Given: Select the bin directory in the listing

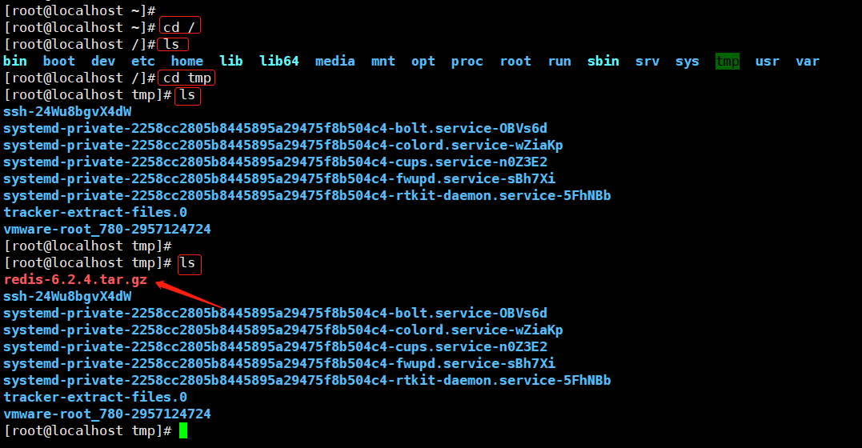Looking at the screenshot, I should (x=15, y=62).
